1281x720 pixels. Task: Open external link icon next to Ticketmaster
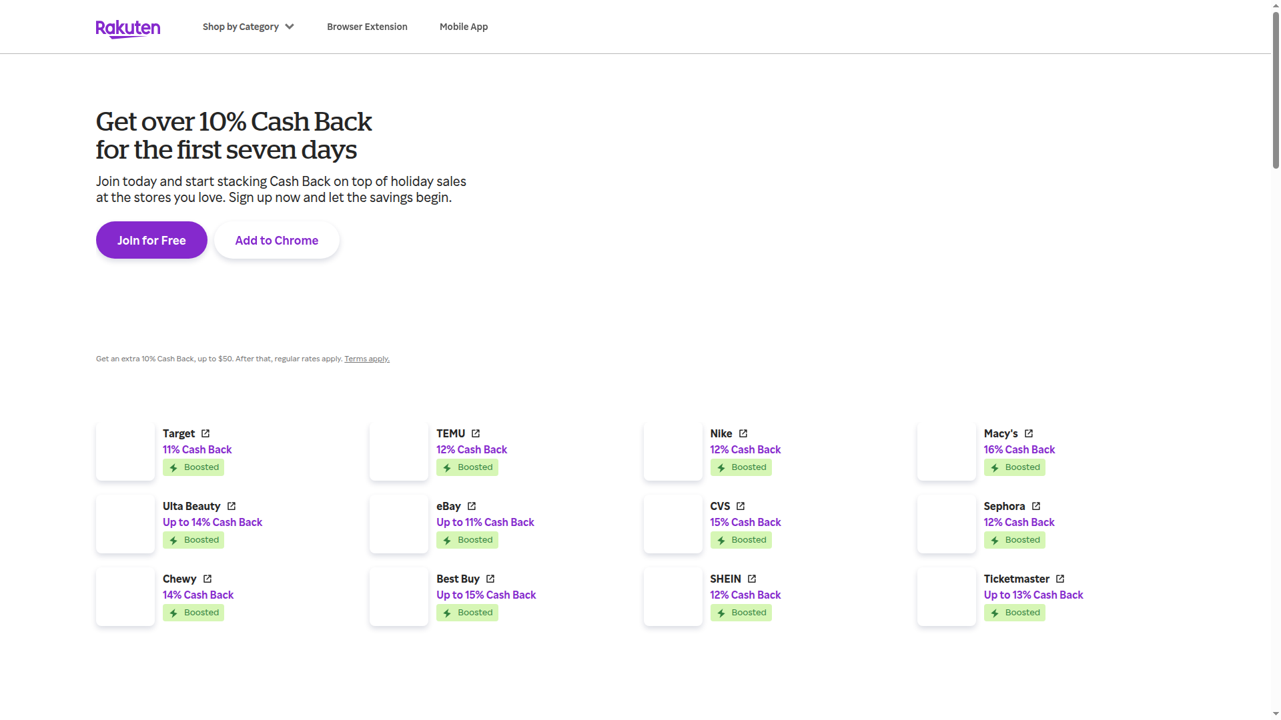coord(1060,579)
